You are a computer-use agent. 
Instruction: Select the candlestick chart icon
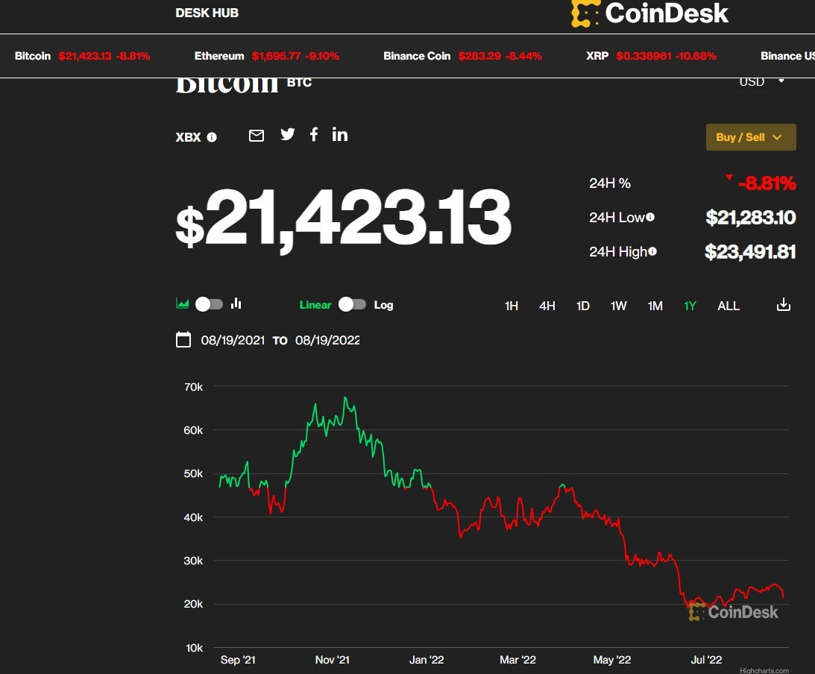pos(236,303)
